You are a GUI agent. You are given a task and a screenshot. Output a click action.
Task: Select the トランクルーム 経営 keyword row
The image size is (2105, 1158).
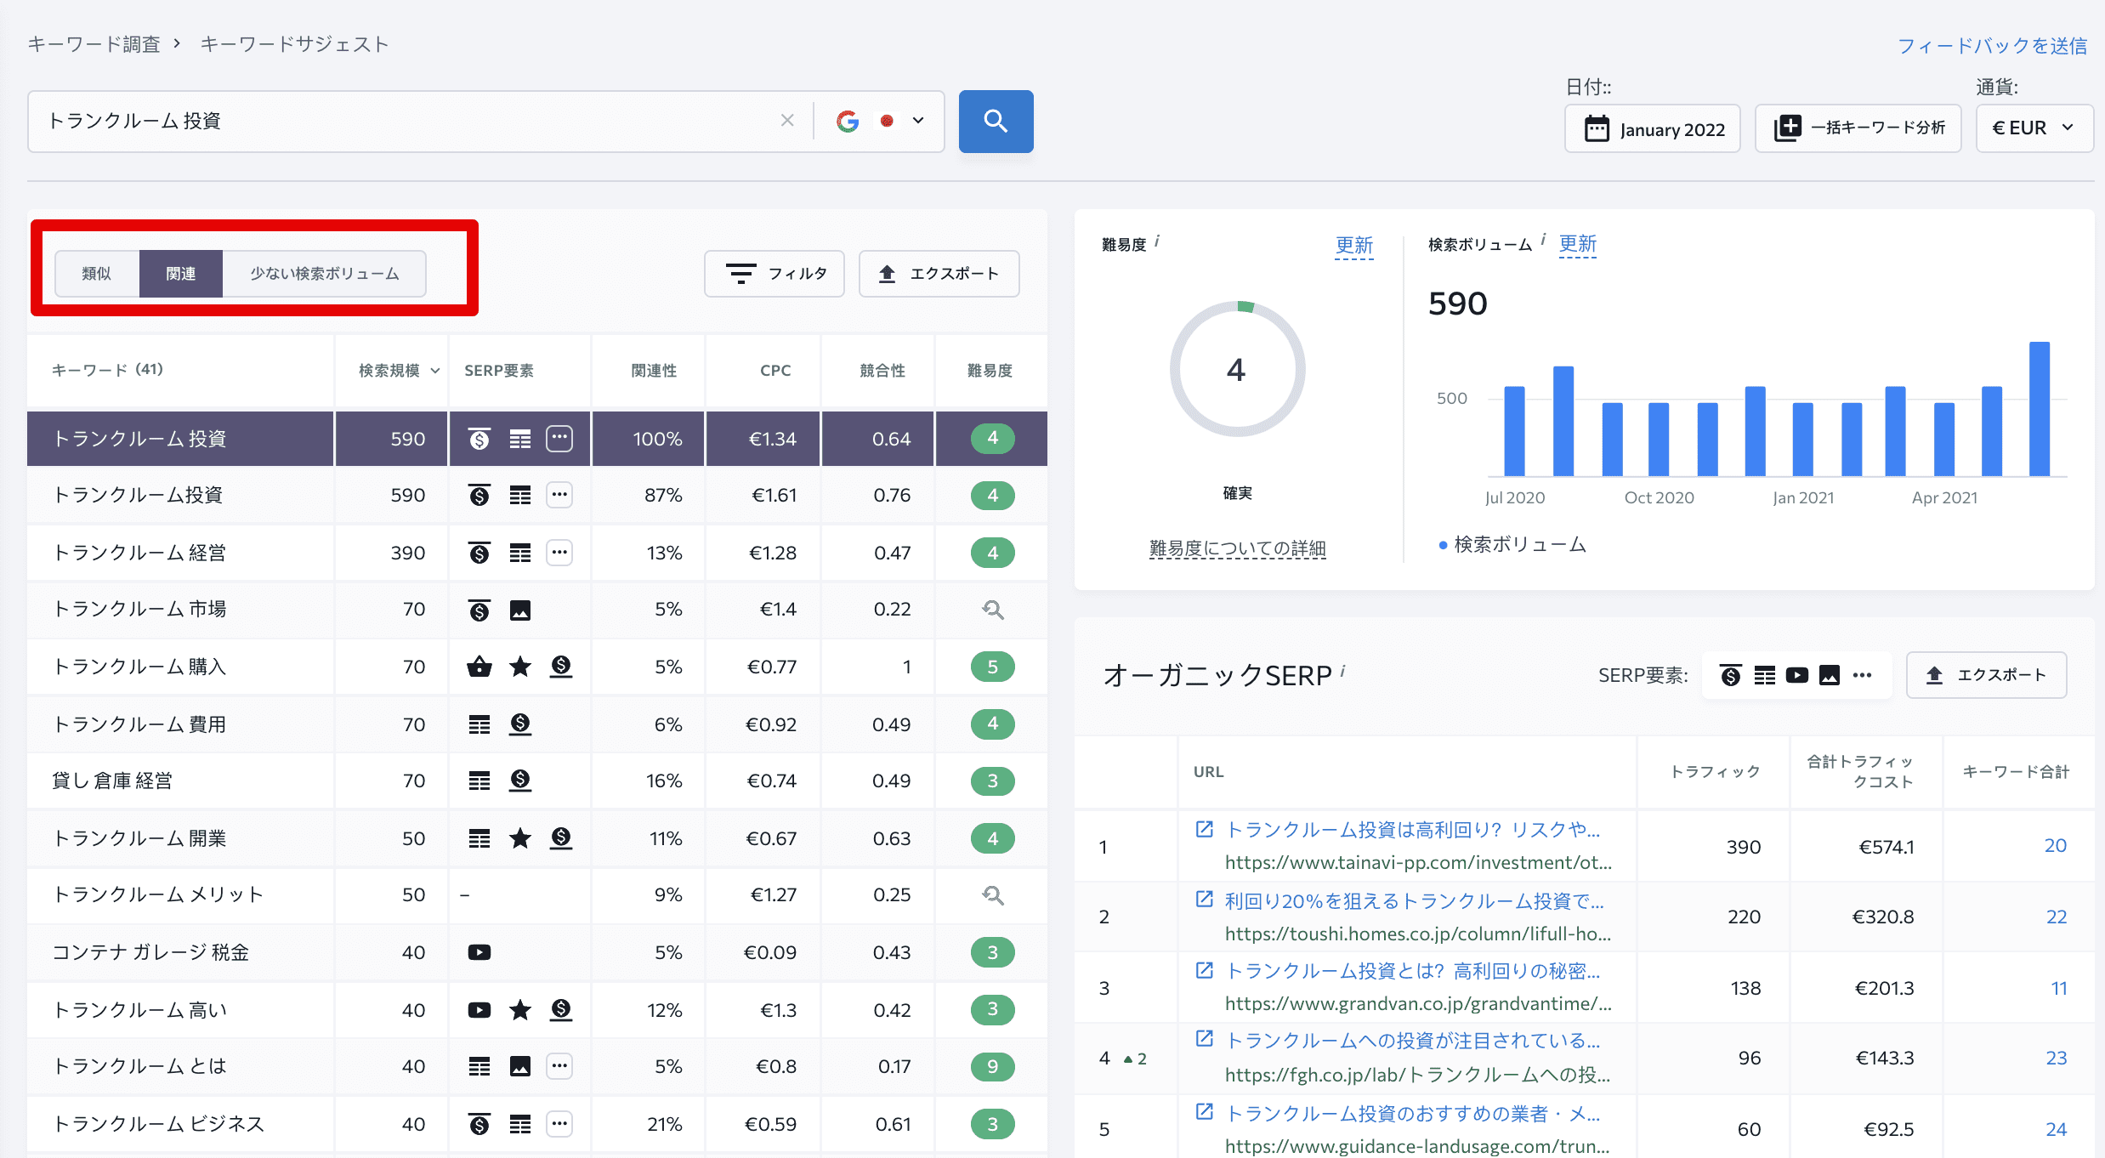tap(537, 553)
